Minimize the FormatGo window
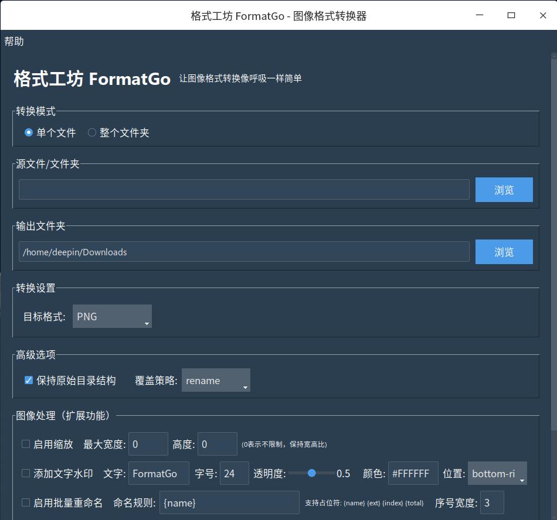 [480, 15]
